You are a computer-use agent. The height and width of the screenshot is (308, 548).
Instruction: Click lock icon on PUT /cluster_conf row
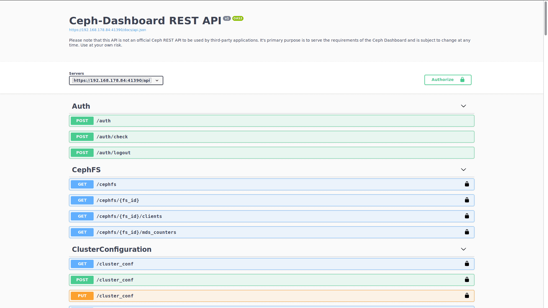pyautogui.click(x=467, y=296)
